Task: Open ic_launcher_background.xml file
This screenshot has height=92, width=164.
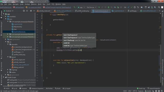Action: [23, 47]
